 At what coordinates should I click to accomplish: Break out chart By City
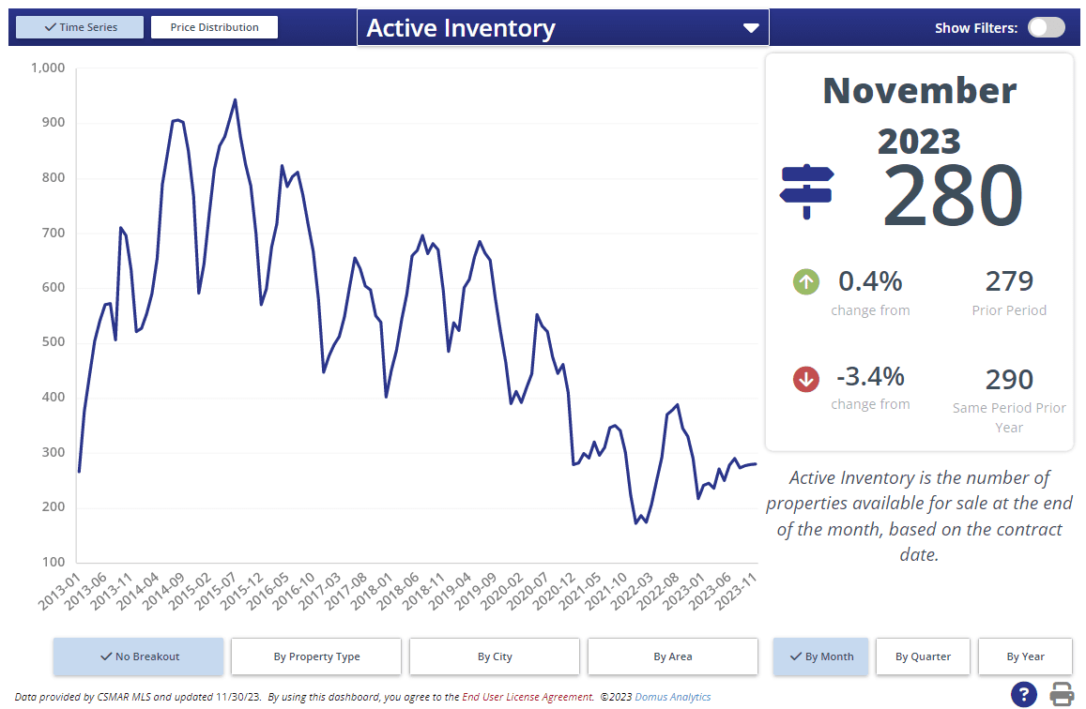495,656
